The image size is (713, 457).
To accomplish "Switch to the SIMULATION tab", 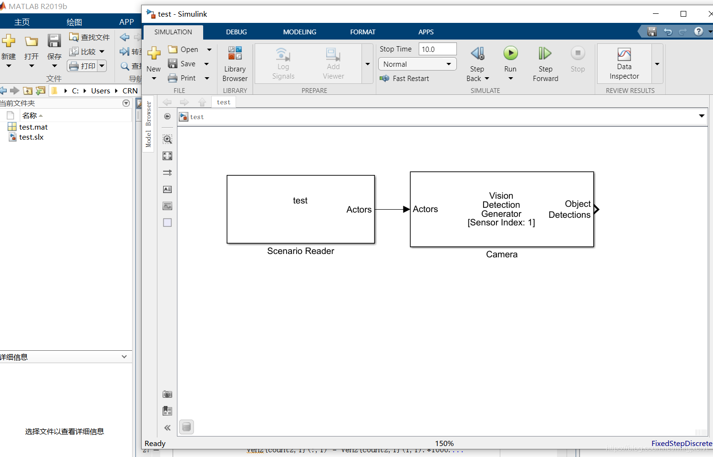I will (x=173, y=32).
